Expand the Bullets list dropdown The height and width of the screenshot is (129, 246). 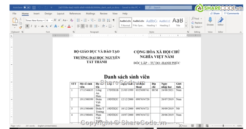(82, 20)
